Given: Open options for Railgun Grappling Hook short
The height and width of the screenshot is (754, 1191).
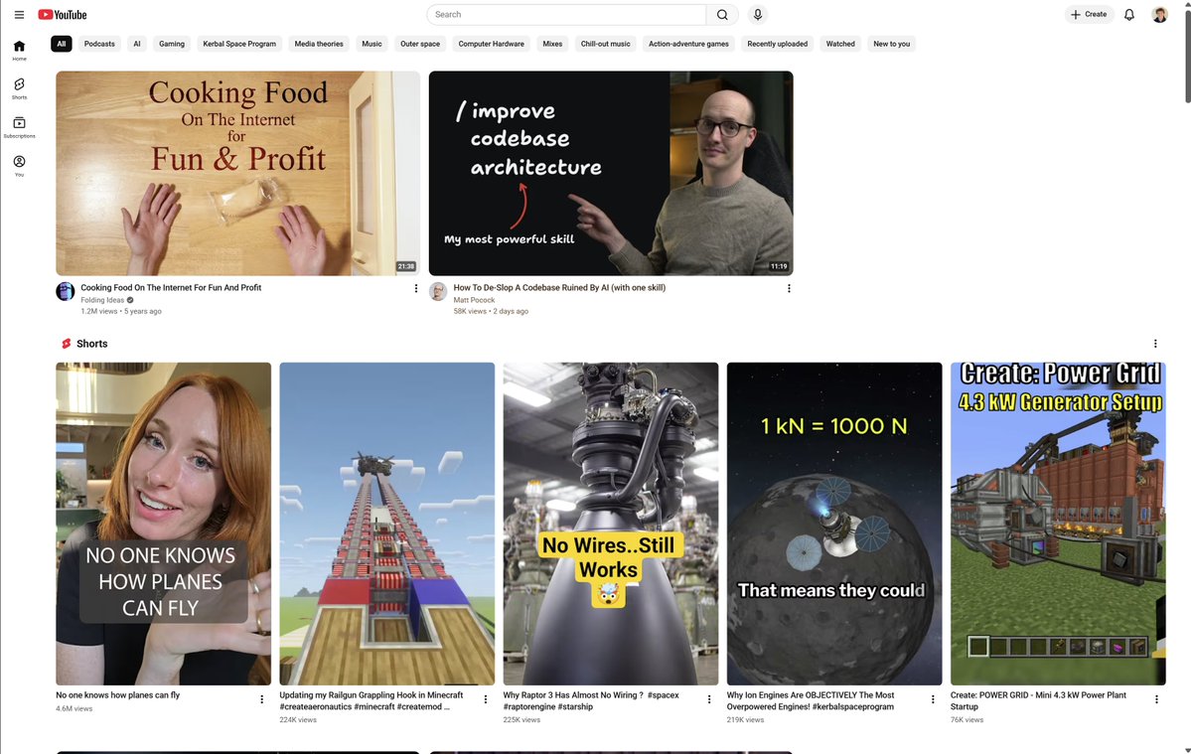Looking at the screenshot, I should pyautogui.click(x=486, y=699).
